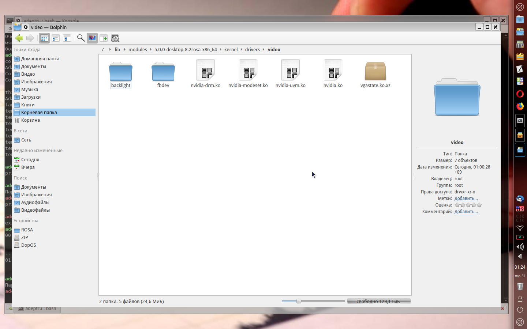Viewport: 527px width, 329px height.
Task: Open Dolphin control settings menu
Action: [115, 38]
